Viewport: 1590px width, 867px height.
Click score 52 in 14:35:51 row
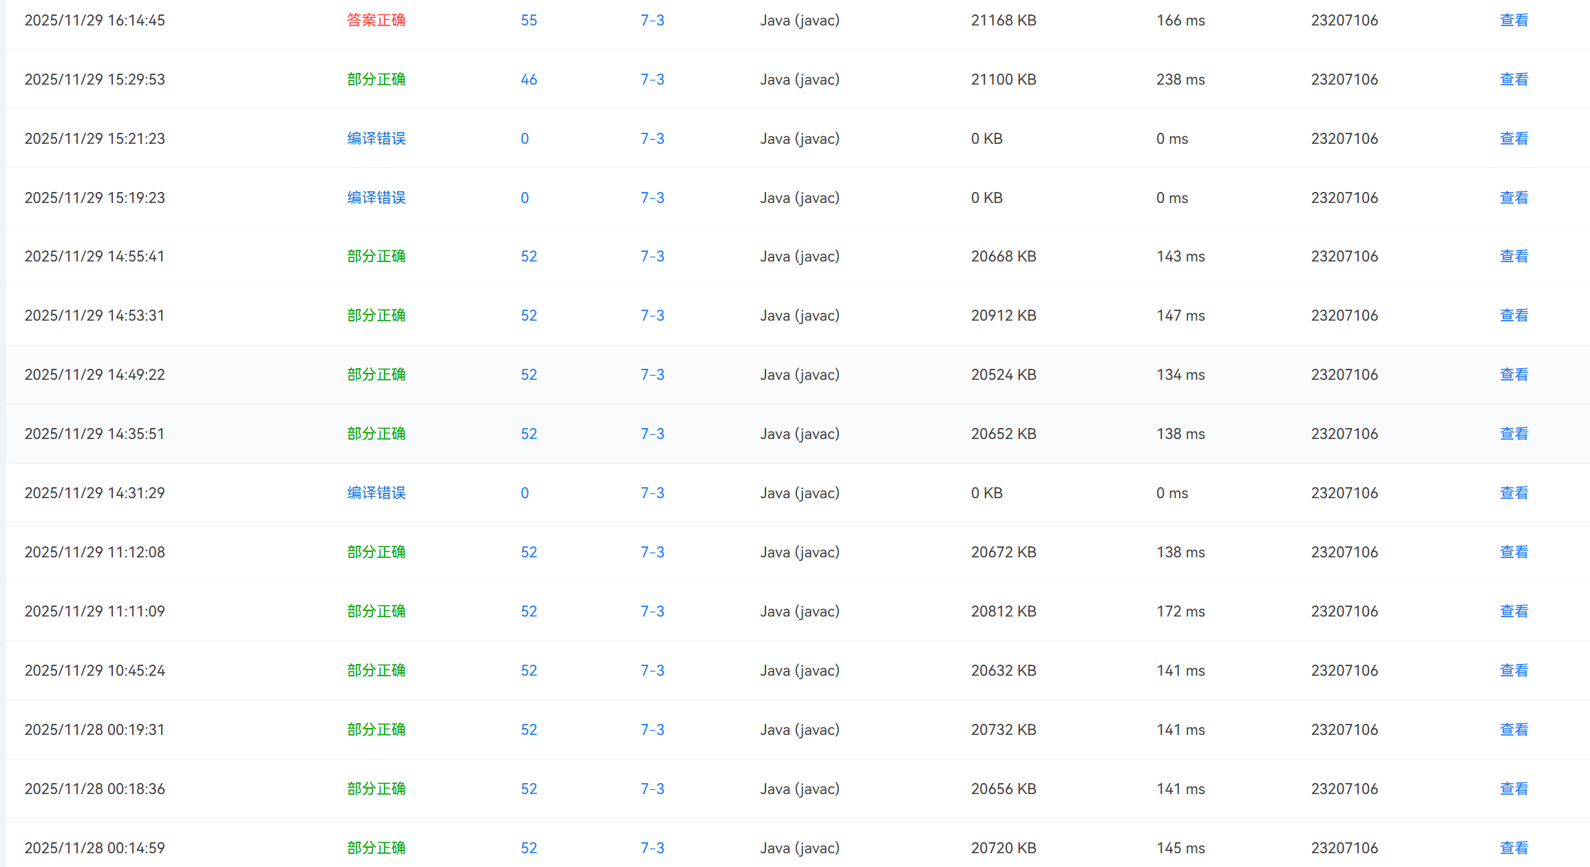pyautogui.click(x=529, y=434)
